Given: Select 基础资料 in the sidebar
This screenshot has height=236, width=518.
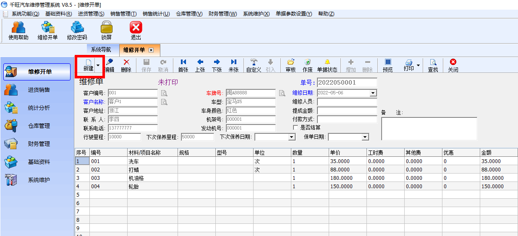Looking at the screenshot, I should pyautogui.click(x=37, y=162).
